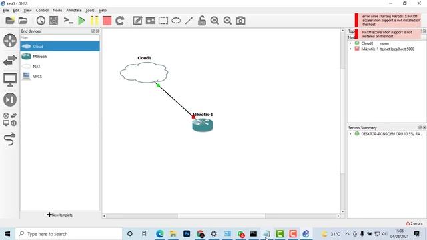
Task: Open the taskbar notification center
Action: click(416, 234)
